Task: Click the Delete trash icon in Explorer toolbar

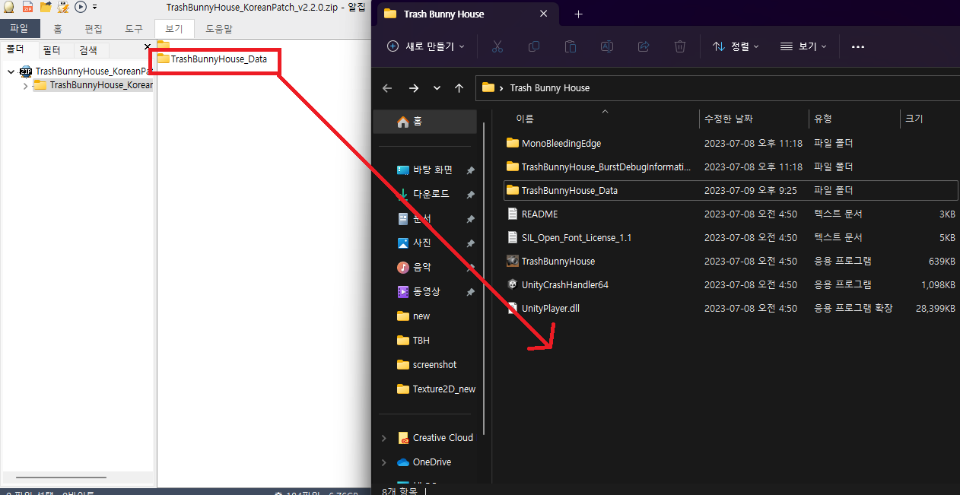Action: [680, 46]
